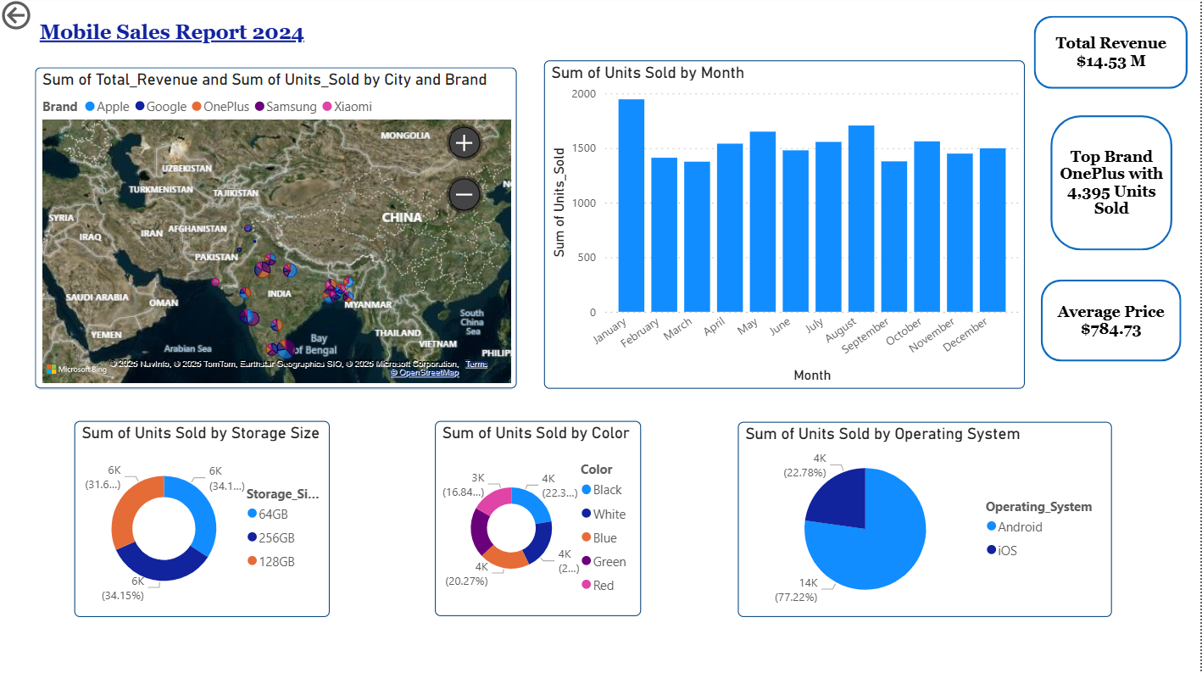Screen dimensions: 1202x673
Task: Select 128GB in the storage legend
Action: [271, 561]
